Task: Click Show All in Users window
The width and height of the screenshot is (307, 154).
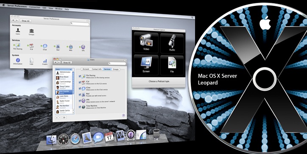Action: pyautogui.click(x=67, y=62)
